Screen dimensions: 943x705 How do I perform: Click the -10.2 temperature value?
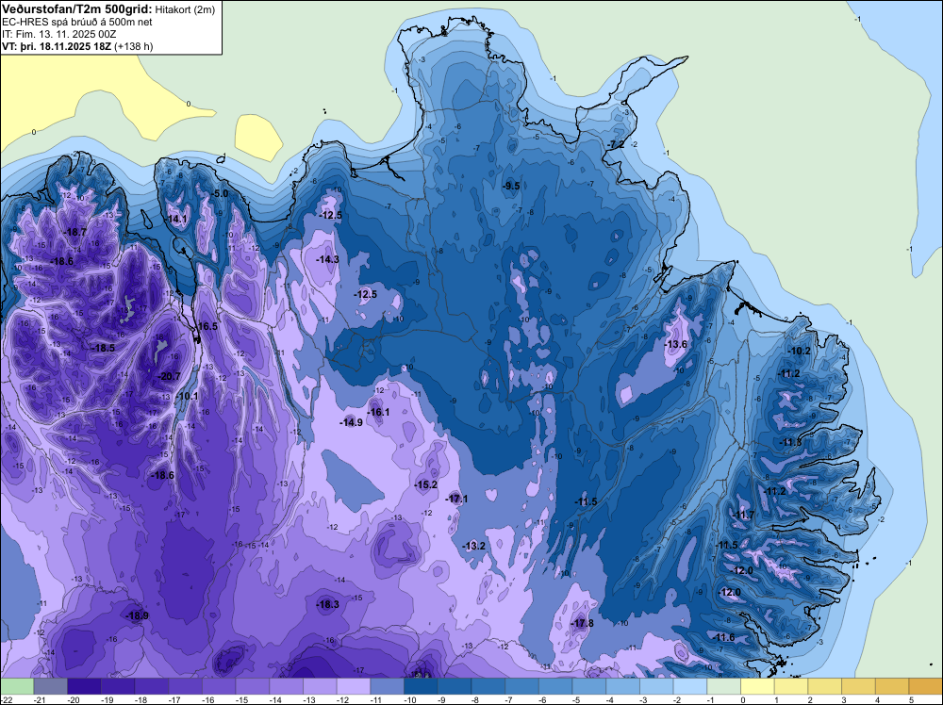click(800, 351)
